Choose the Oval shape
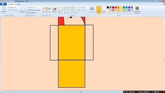 click(65, 7)
